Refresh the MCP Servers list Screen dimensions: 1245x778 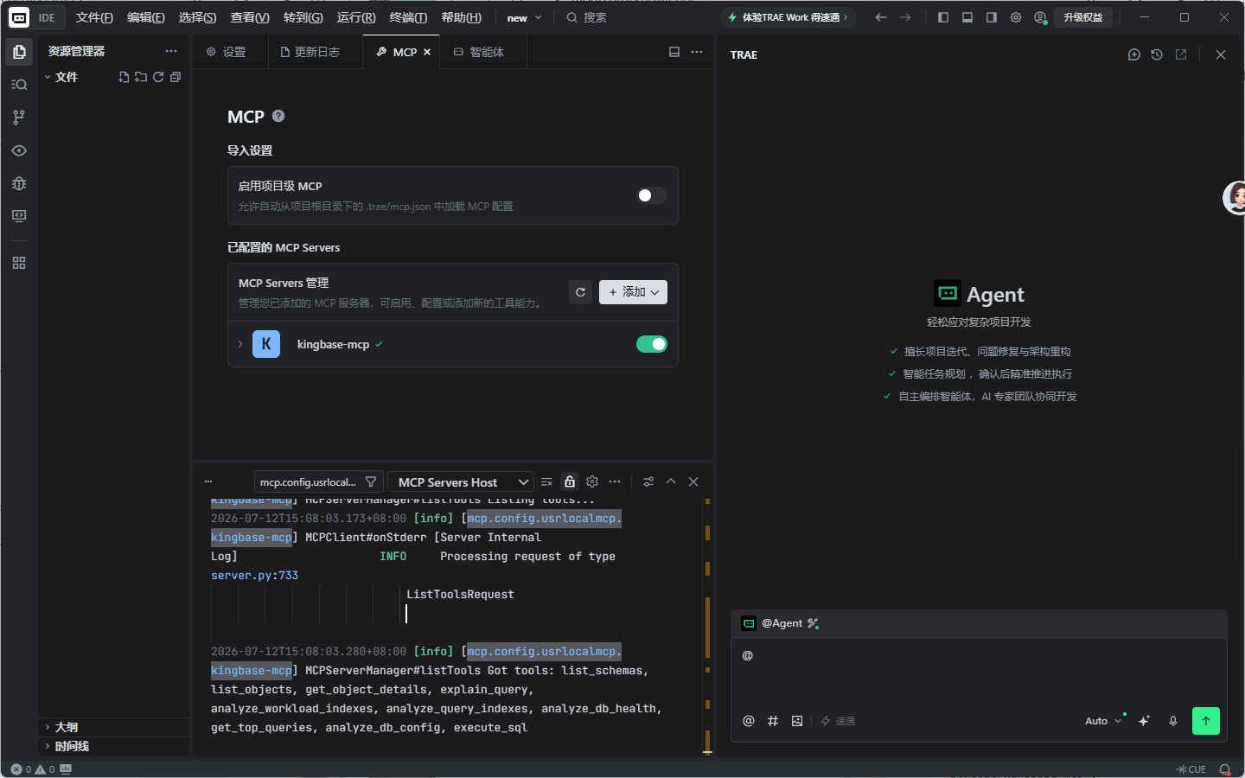[x=581, y=292]
